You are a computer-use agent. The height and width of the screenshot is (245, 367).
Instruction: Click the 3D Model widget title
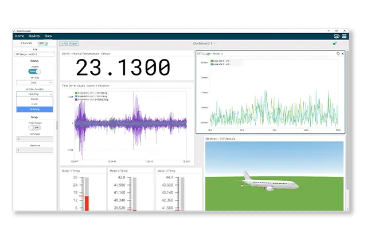(x=220, y=139)
